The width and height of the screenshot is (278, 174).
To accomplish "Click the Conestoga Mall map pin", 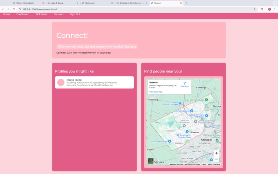I will tap(191, 111).
